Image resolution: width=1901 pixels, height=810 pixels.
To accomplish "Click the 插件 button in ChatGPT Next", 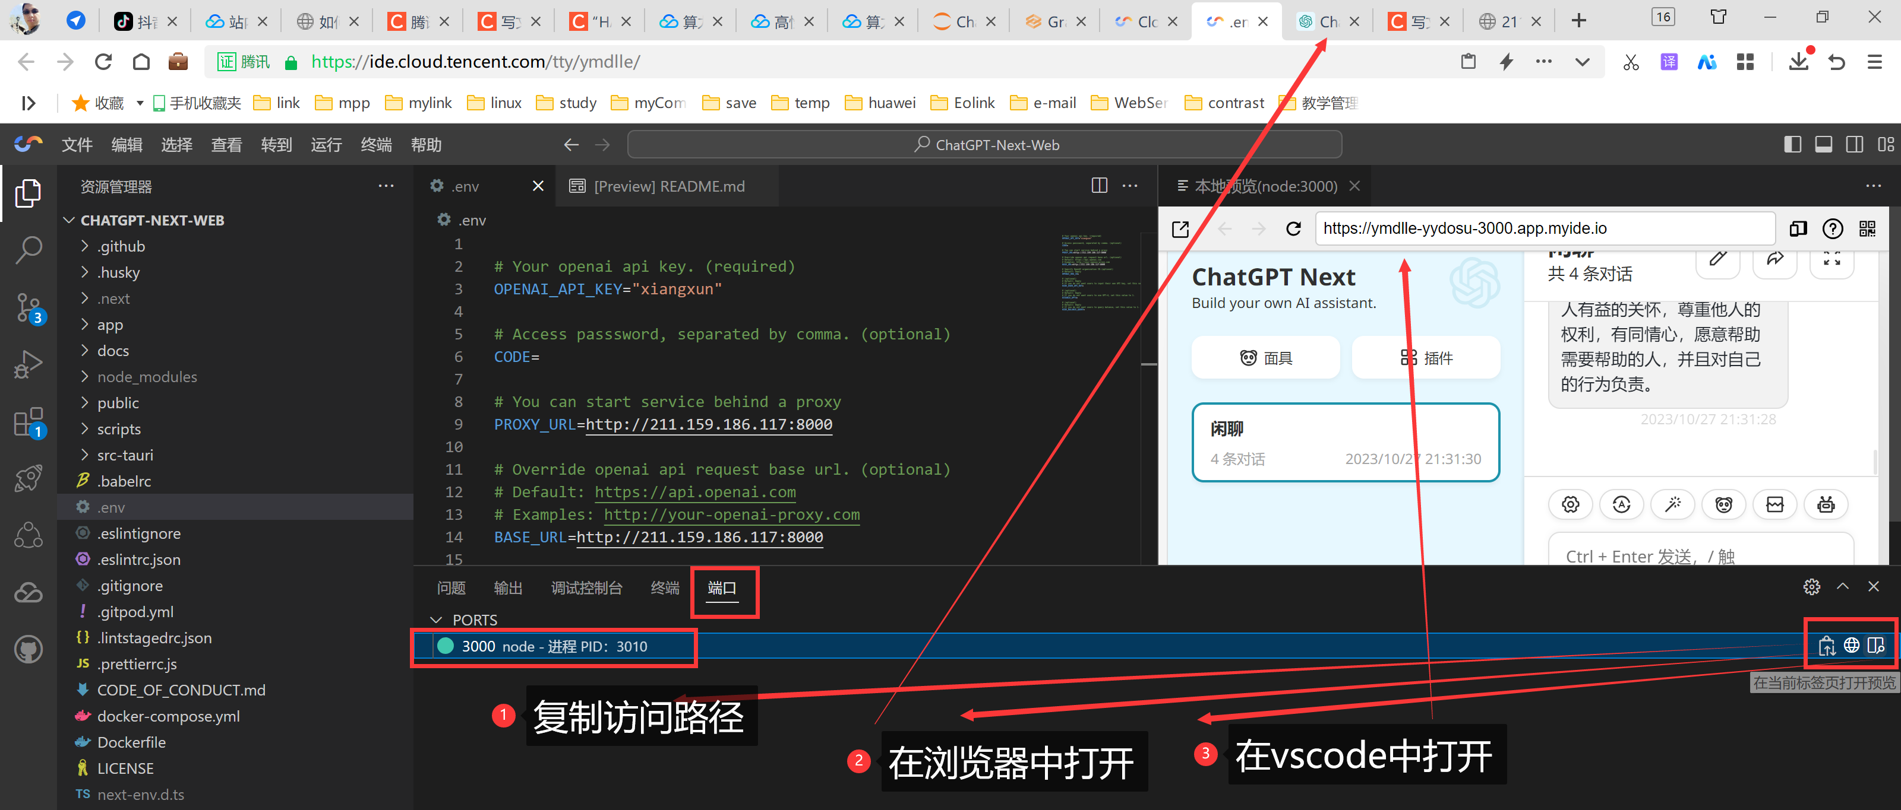I will point(1426,358).
